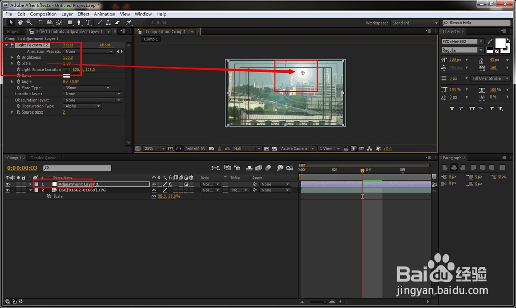Image resolution: width=516 pixels, height=308 pixels.
Task: Open the composition mini-flowchart in timeline
Action: 215,168
